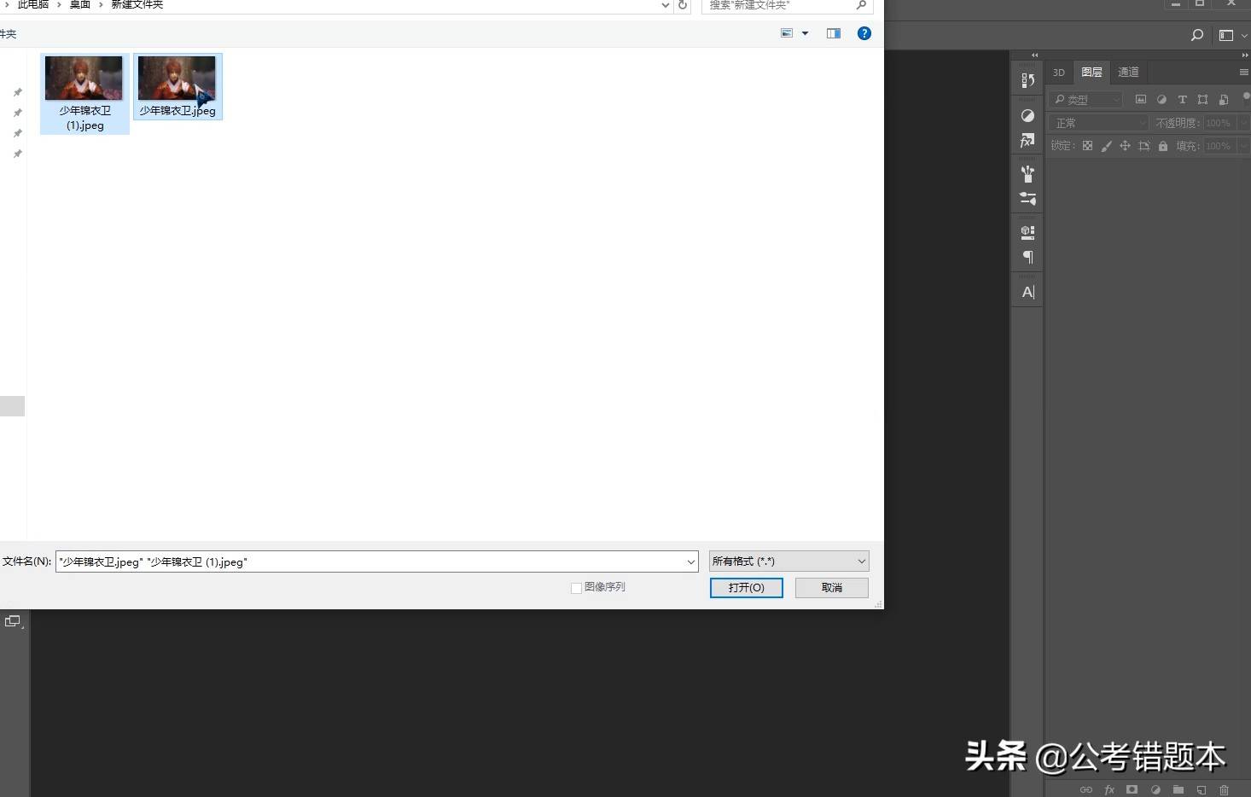Open the dialog help question icon
This screenshot has width=1251, height=797.
coord(864,33)
